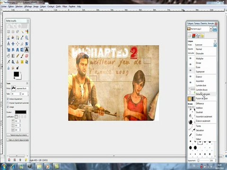Click the font preview button beside Police
This screenshot has width=227, height=170.
[x=14, y=88]
